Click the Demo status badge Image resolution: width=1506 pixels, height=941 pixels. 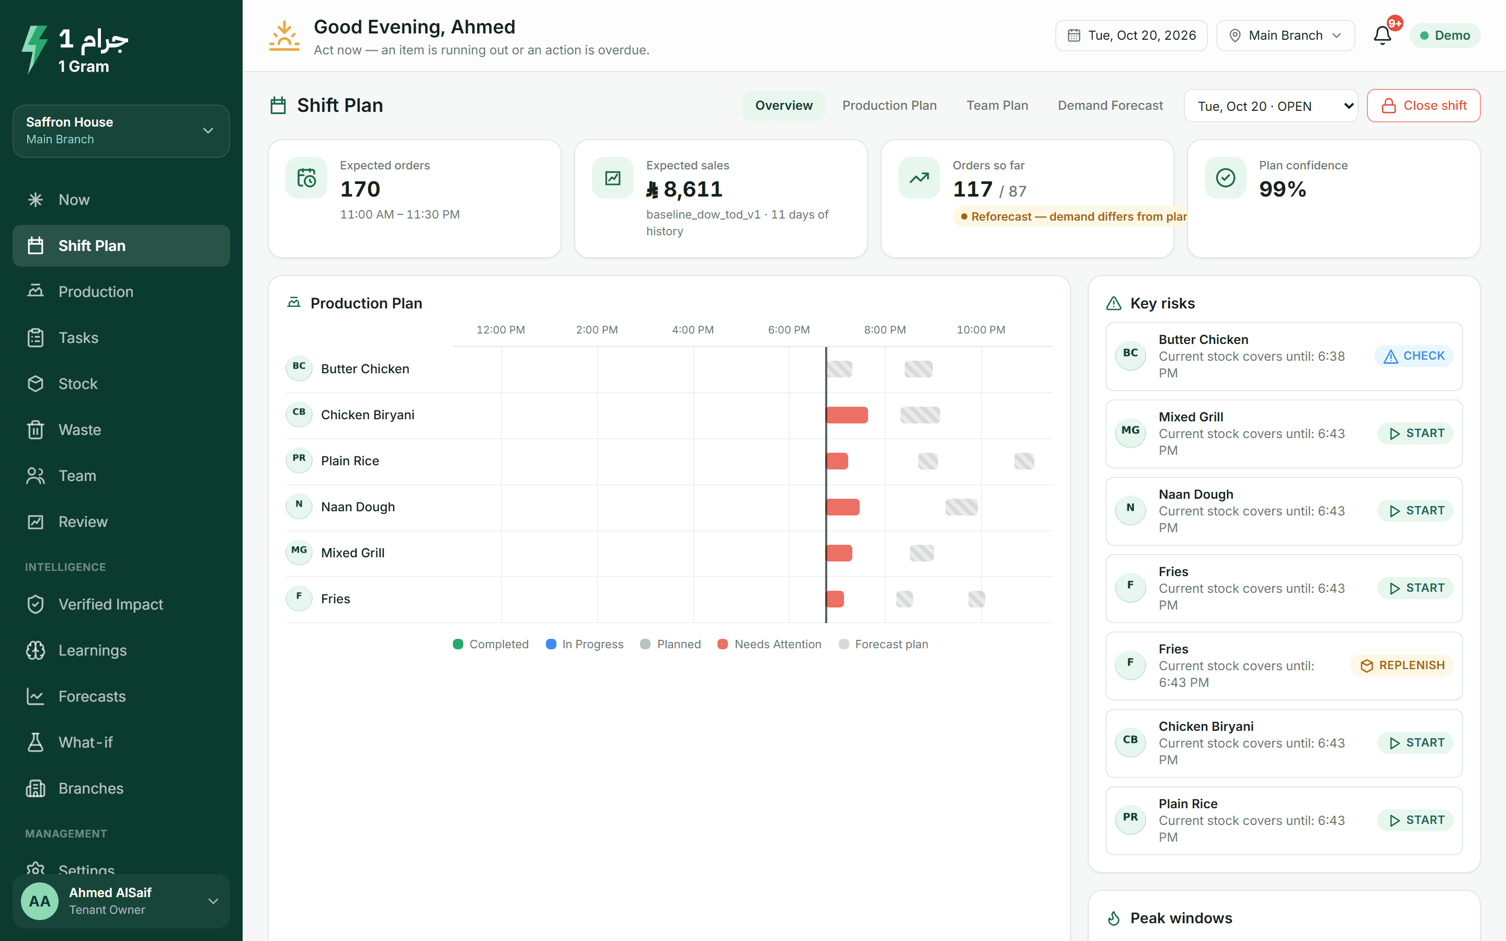(1444, 36)
